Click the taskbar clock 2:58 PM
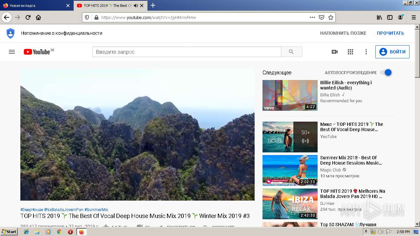 [403, 232]
